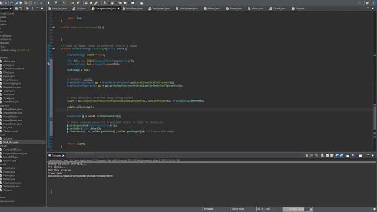This screenshot has height=212, width=377.
Task: Maximize the editor area
Action: pyautogui.click(x=373, y=8)
